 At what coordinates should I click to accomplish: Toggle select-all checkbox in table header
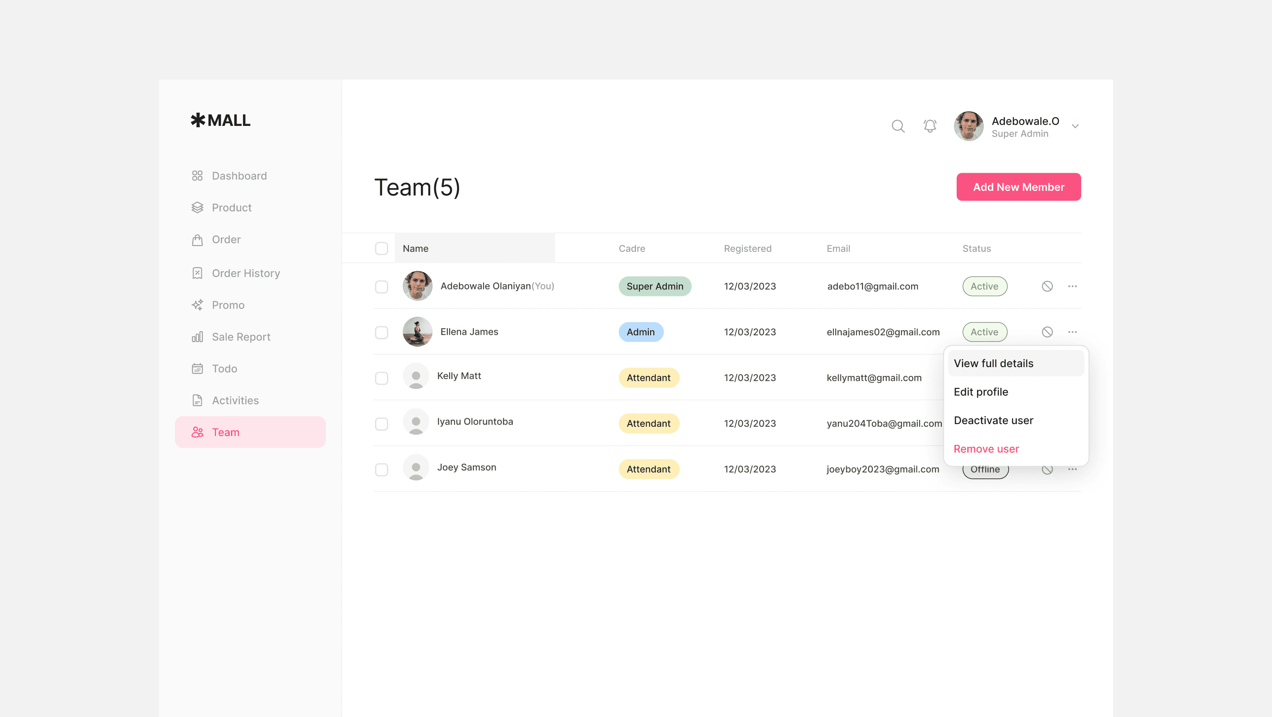pos(381,248)
